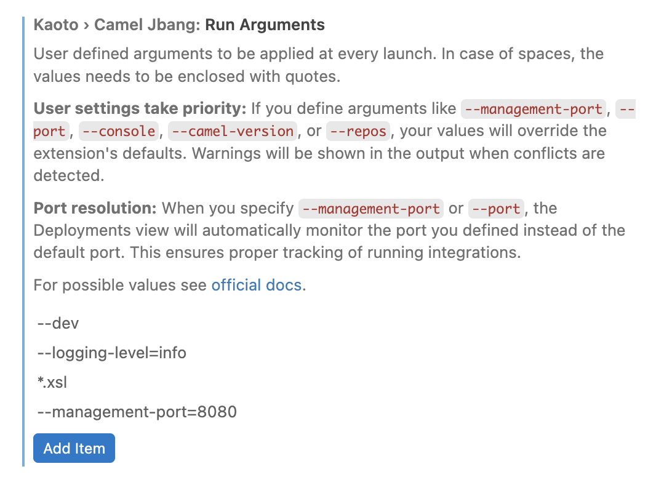Select the --management-port=8080 argument entry
The image size is (656, 485).
pos(136,412)
